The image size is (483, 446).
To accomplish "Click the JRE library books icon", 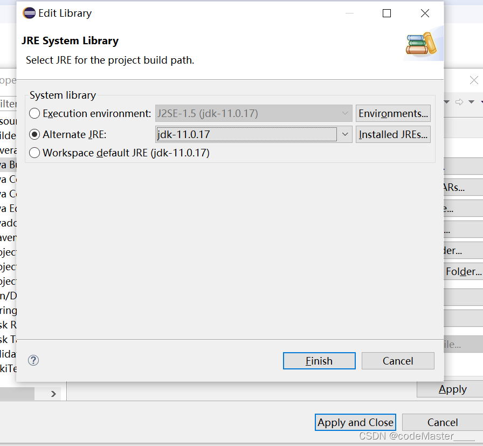I will coord(421,44).
